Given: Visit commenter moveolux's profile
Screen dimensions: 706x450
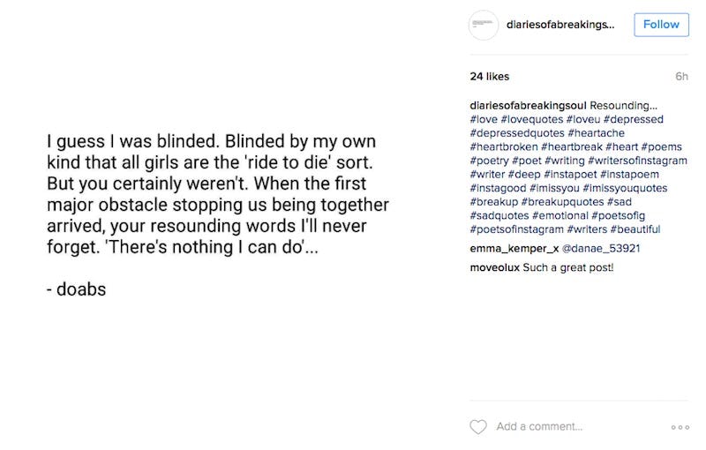Looking at the screenshot, I should coord(494,267).
